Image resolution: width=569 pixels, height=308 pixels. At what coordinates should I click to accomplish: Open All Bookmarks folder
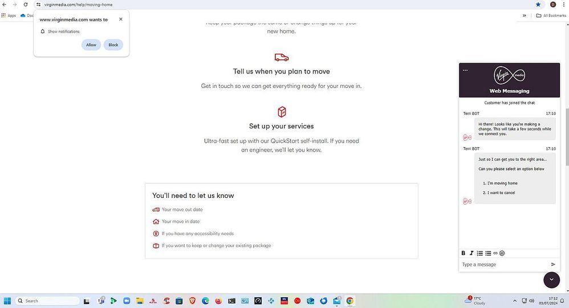[551, 15]
